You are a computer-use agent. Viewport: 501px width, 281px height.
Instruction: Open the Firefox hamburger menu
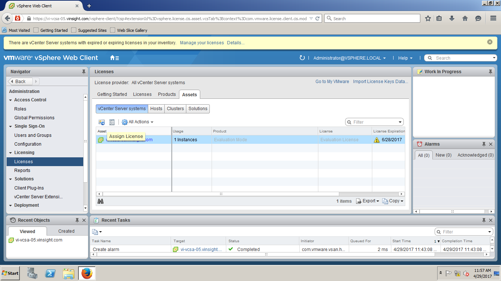[x=493, y=18]
